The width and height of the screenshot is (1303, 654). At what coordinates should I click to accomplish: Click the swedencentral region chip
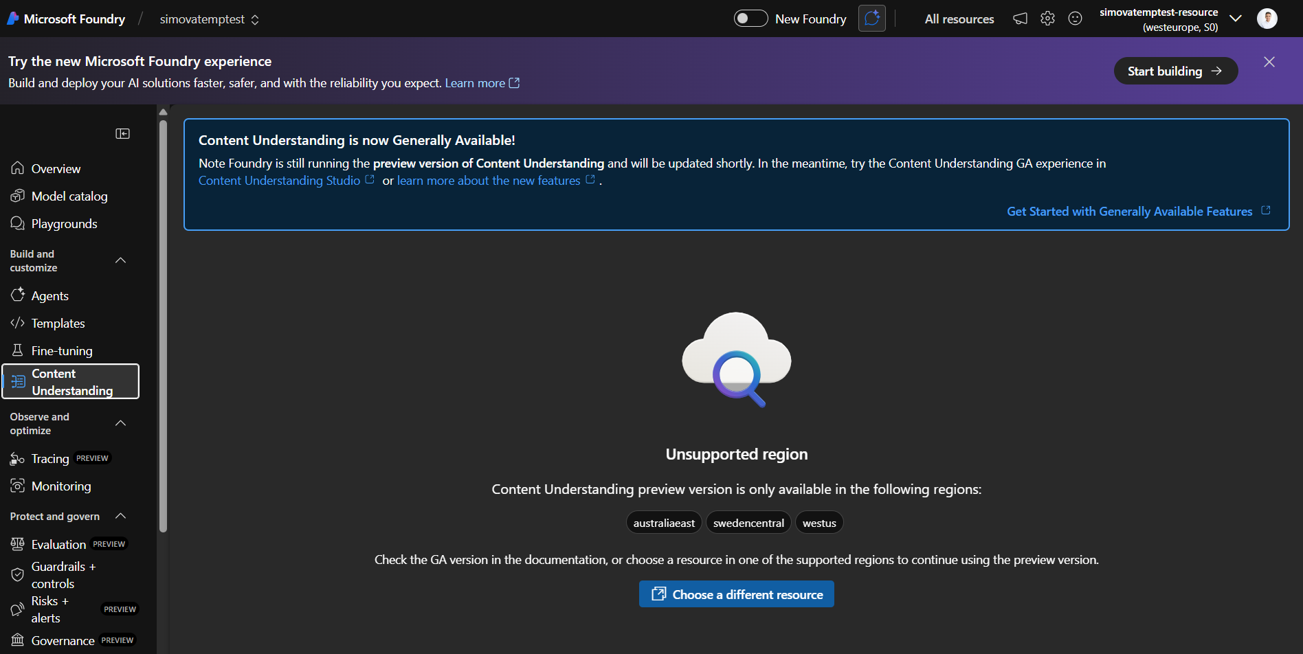(748, 523)
